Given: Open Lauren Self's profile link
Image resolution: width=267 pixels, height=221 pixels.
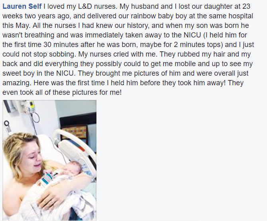Looking at the screenshot, I should [22, 6].
